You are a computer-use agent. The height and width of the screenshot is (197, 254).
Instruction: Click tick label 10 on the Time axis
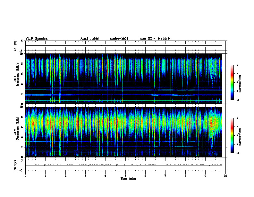[225, 176]
